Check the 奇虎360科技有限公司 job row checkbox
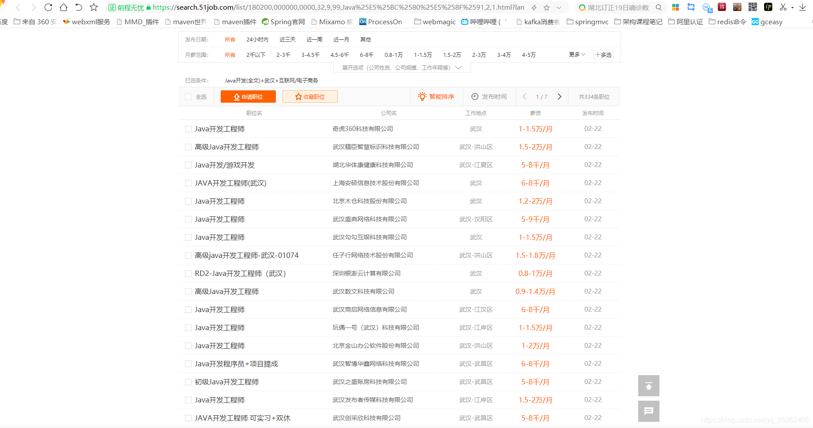Image resolution: width=813 pixels, height=428 pixels. click(x=188, y=129)
